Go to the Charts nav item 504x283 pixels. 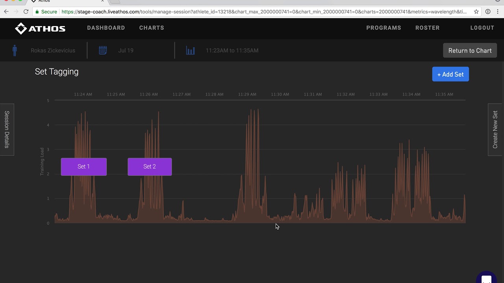pos(152,28)
